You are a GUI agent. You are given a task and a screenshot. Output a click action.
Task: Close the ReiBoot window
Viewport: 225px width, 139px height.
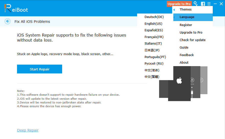(x=221, y=4)
